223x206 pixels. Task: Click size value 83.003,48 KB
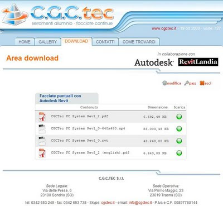tap(156, 129)
